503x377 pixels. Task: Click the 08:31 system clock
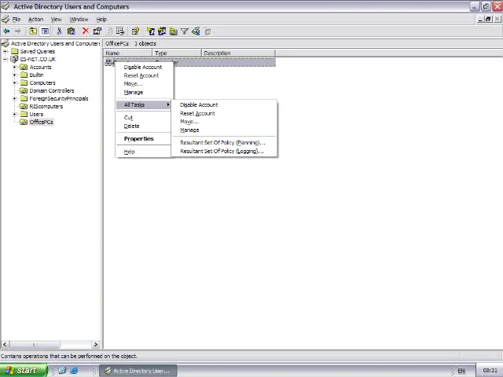click(x=490, y=370)
